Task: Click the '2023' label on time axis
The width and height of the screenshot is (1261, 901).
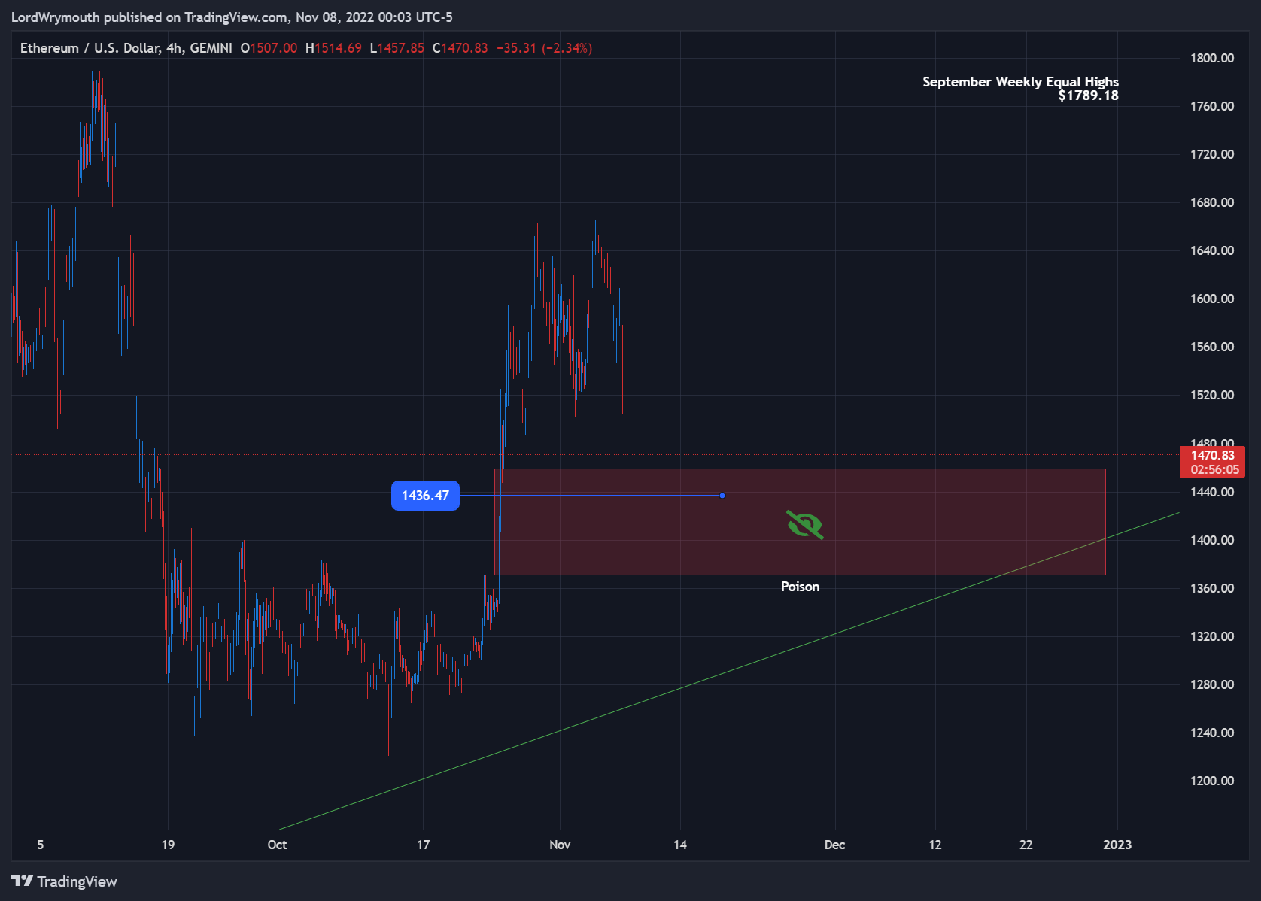Action: pos(1117,845)
